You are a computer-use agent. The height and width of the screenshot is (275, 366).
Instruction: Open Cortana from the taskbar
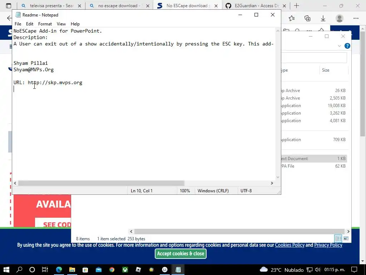pyautogui.click(x=32, y=270)
